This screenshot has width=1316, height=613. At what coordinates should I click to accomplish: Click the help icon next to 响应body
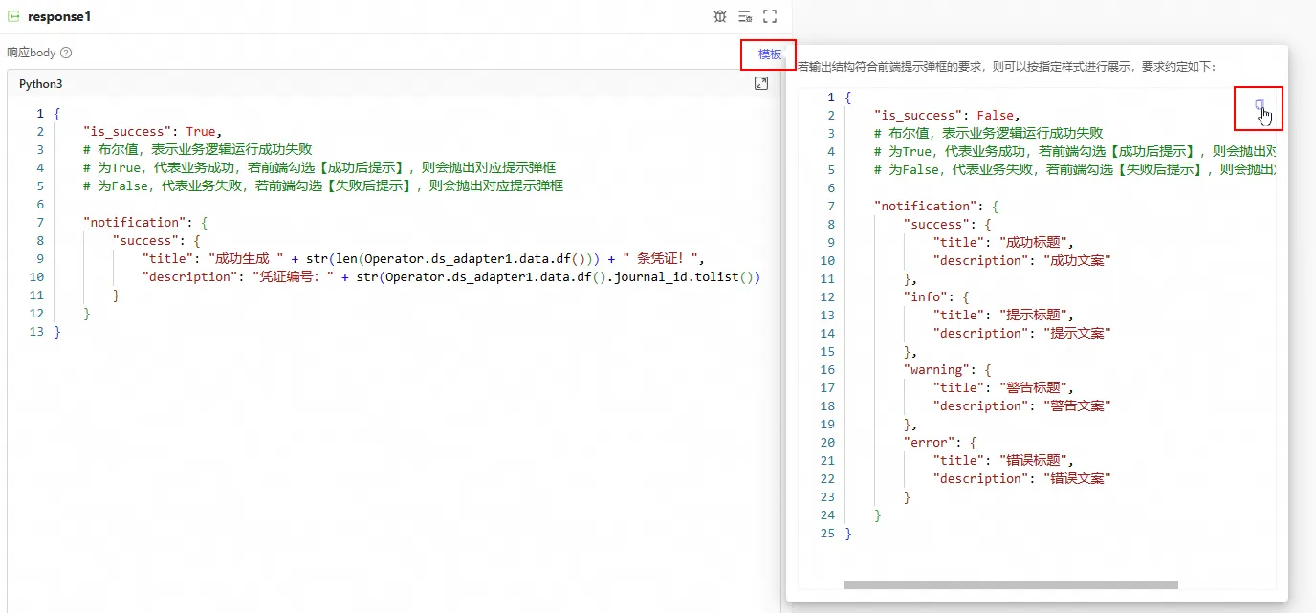pos(66,53)
